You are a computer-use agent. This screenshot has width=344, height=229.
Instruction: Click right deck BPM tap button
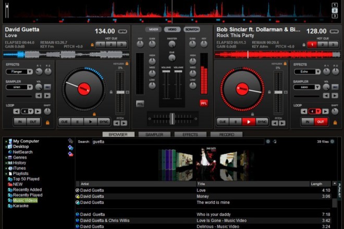click(334, 31)
